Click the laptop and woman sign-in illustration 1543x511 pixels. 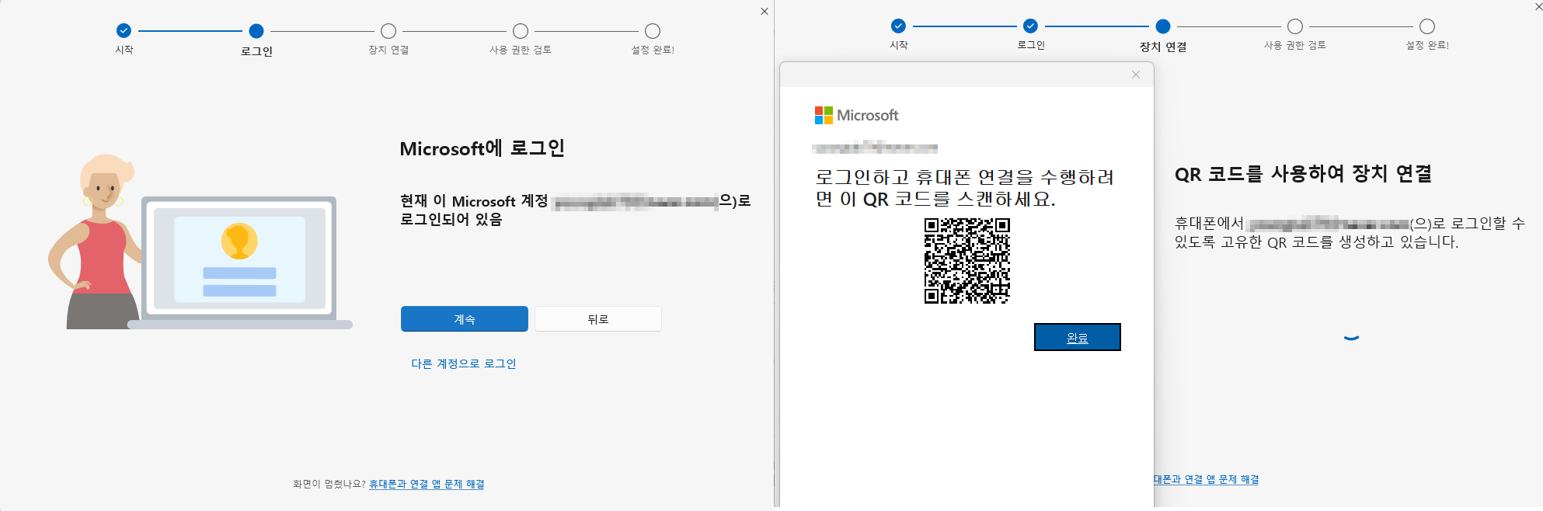coord(200,242)
